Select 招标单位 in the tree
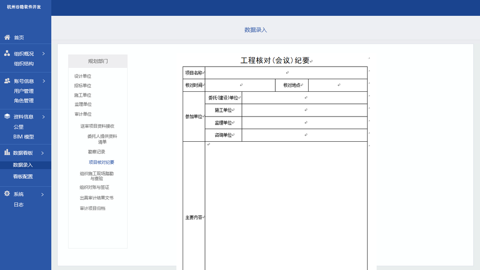This screenshot has width=480, height=270. coord(83,85)
